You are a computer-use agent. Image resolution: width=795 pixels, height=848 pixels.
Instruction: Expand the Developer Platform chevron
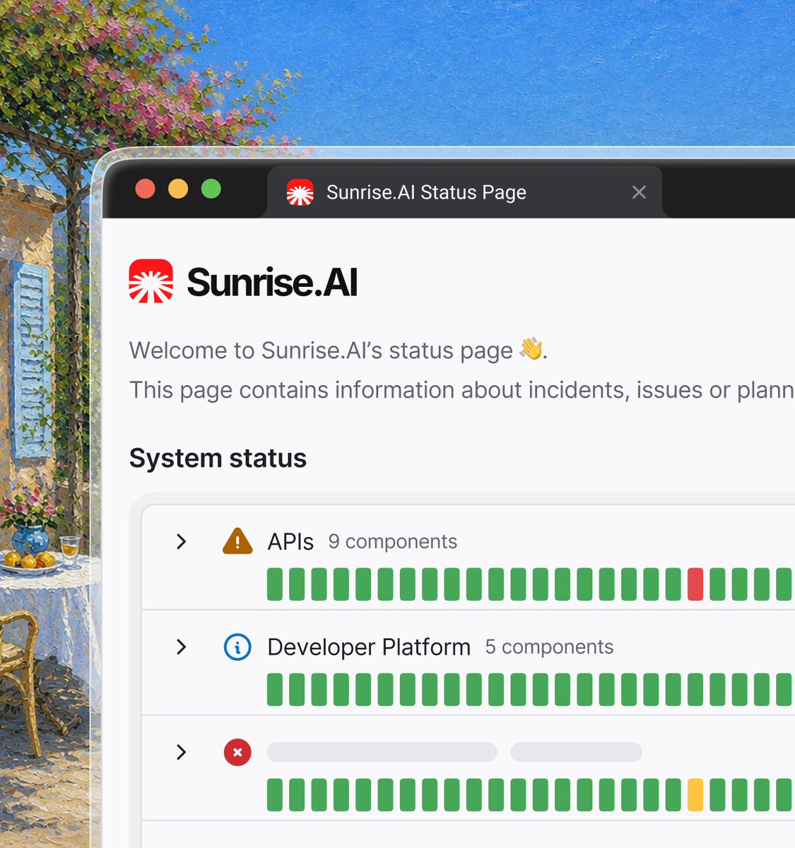pos(182,647)
